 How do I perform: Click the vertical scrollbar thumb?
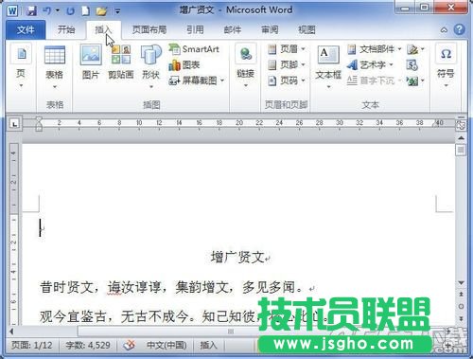point(461,150)
